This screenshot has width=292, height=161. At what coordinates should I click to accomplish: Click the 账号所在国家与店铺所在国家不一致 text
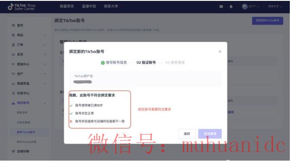100,121
